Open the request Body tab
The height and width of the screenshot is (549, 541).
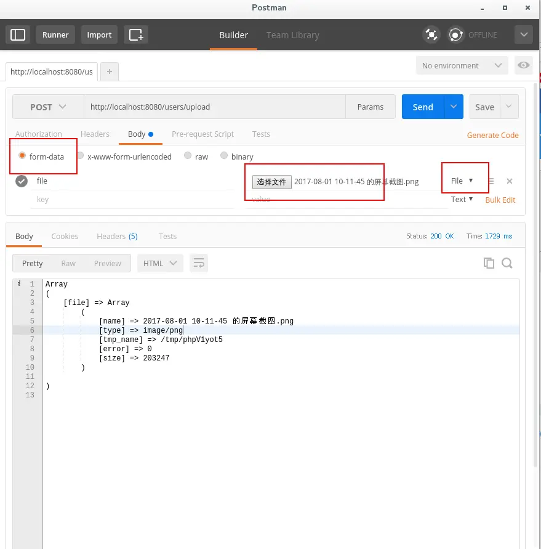[140, 134]
